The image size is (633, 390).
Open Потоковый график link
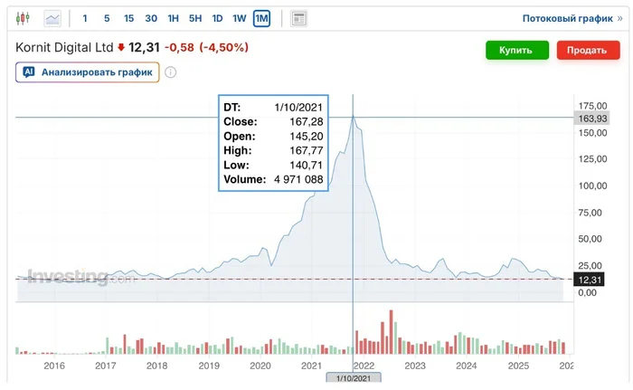(567, 18)
